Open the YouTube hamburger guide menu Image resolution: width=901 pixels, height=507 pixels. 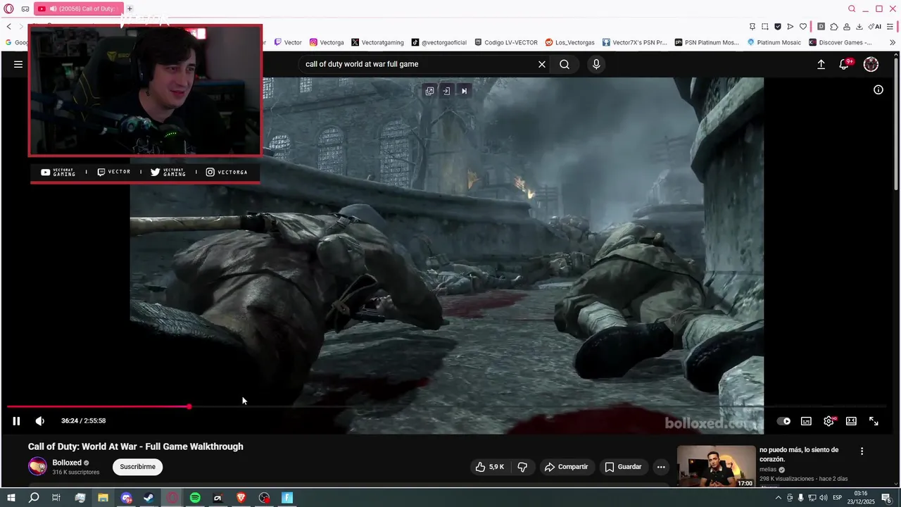[18, 64]
